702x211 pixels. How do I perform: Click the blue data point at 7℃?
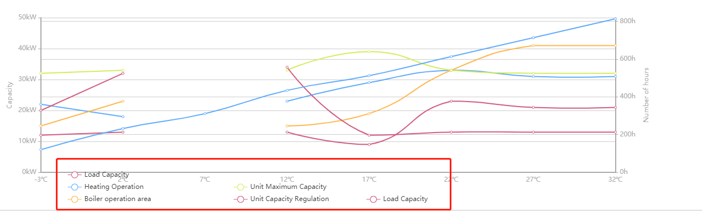(205, 113)
